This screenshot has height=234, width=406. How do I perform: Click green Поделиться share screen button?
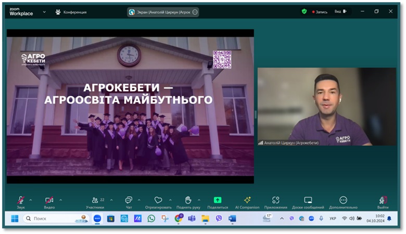click(x=218, y=202)
